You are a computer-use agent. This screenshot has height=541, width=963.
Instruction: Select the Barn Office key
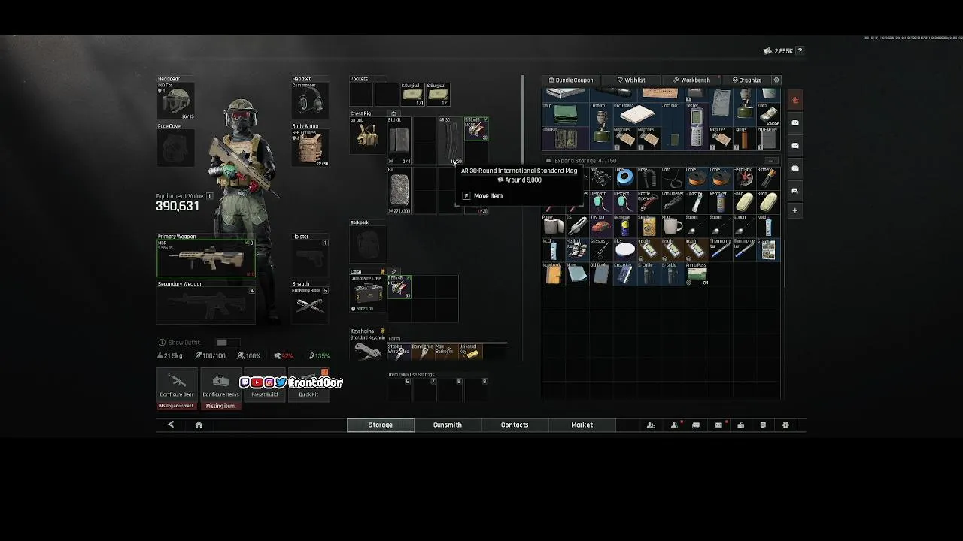[x=423, y=352]
